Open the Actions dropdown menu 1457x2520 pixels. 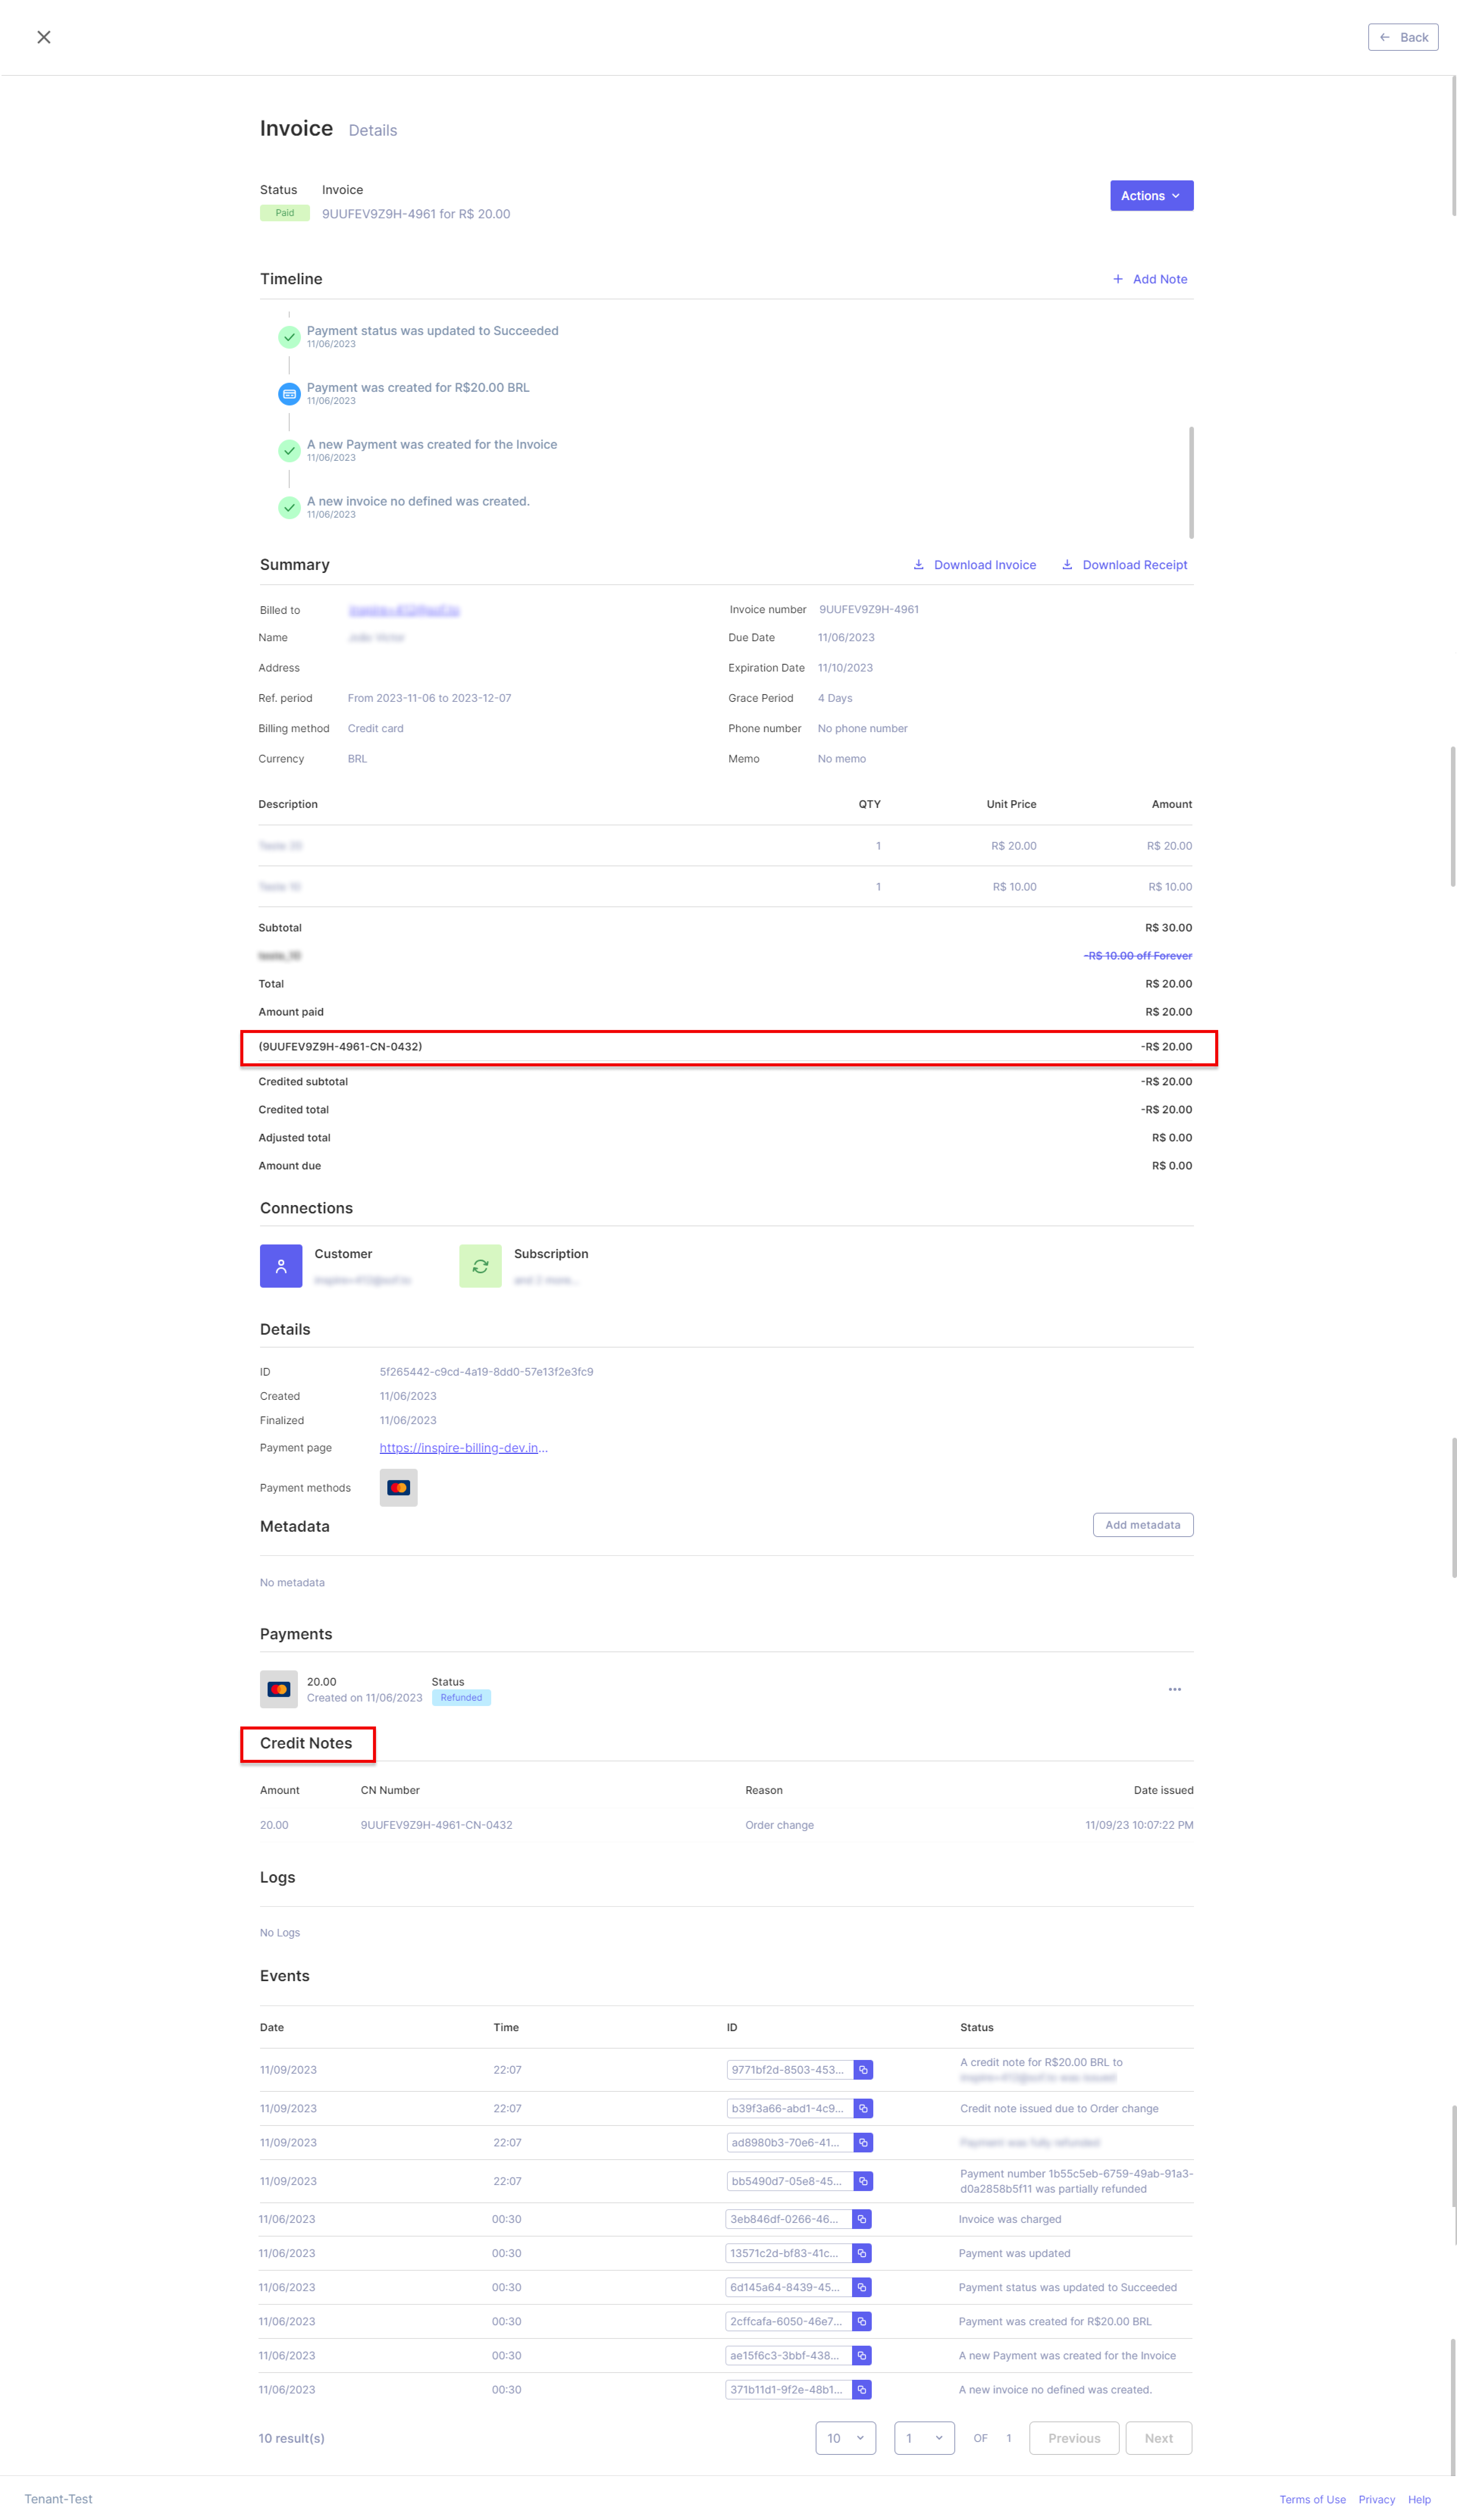coord(1151,196)
